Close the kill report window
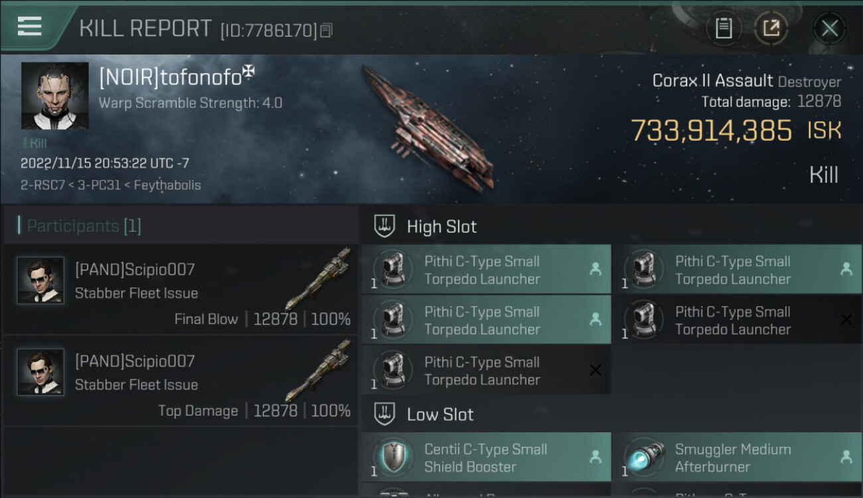 click(829, 29)
